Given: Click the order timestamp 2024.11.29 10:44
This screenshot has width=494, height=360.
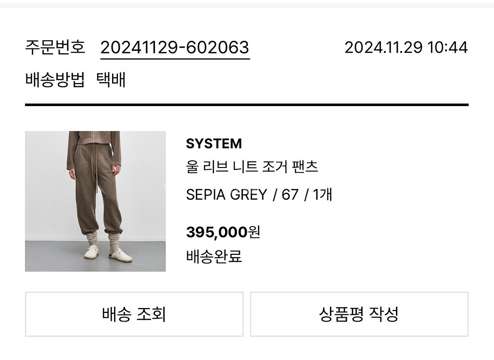Looking at the screenshot, I should coord(406,48).
